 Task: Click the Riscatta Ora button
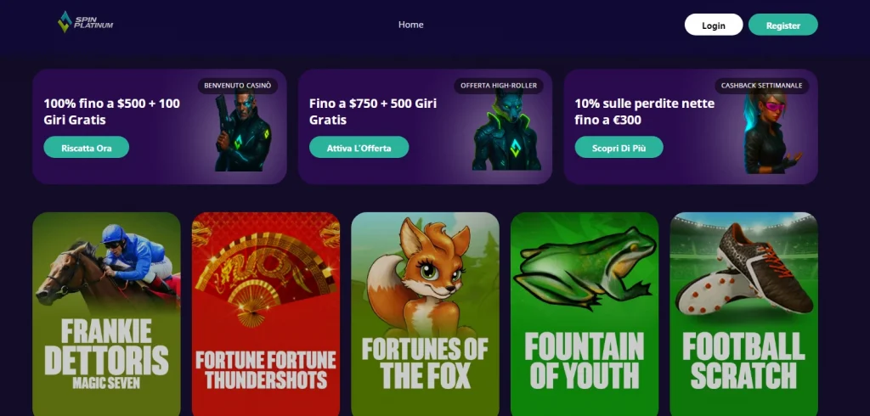point(87,148)
